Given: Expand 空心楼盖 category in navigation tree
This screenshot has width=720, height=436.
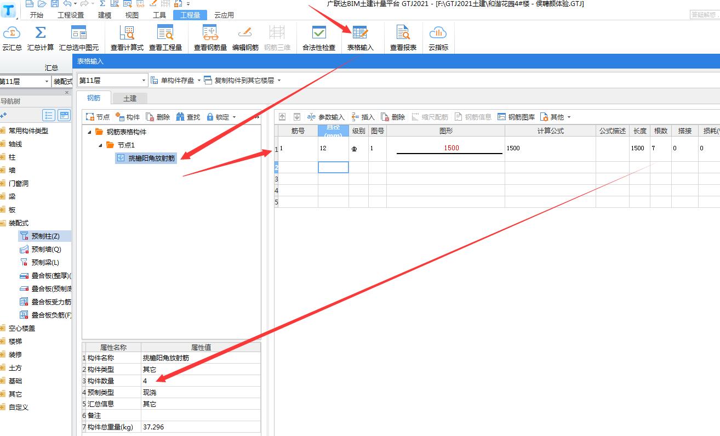Looking at the screenshot, I should pyautogui.click(x=2, y=329).
